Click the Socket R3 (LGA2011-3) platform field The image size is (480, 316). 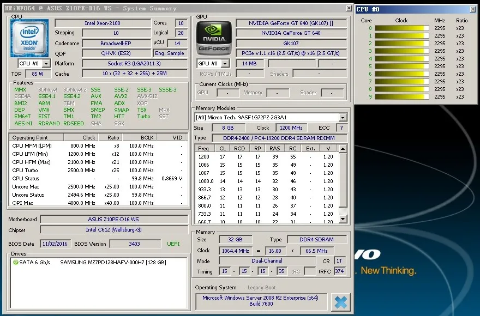[x=134, y=64]
